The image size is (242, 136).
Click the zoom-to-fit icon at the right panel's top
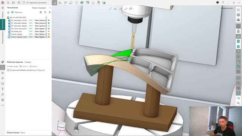238,10
